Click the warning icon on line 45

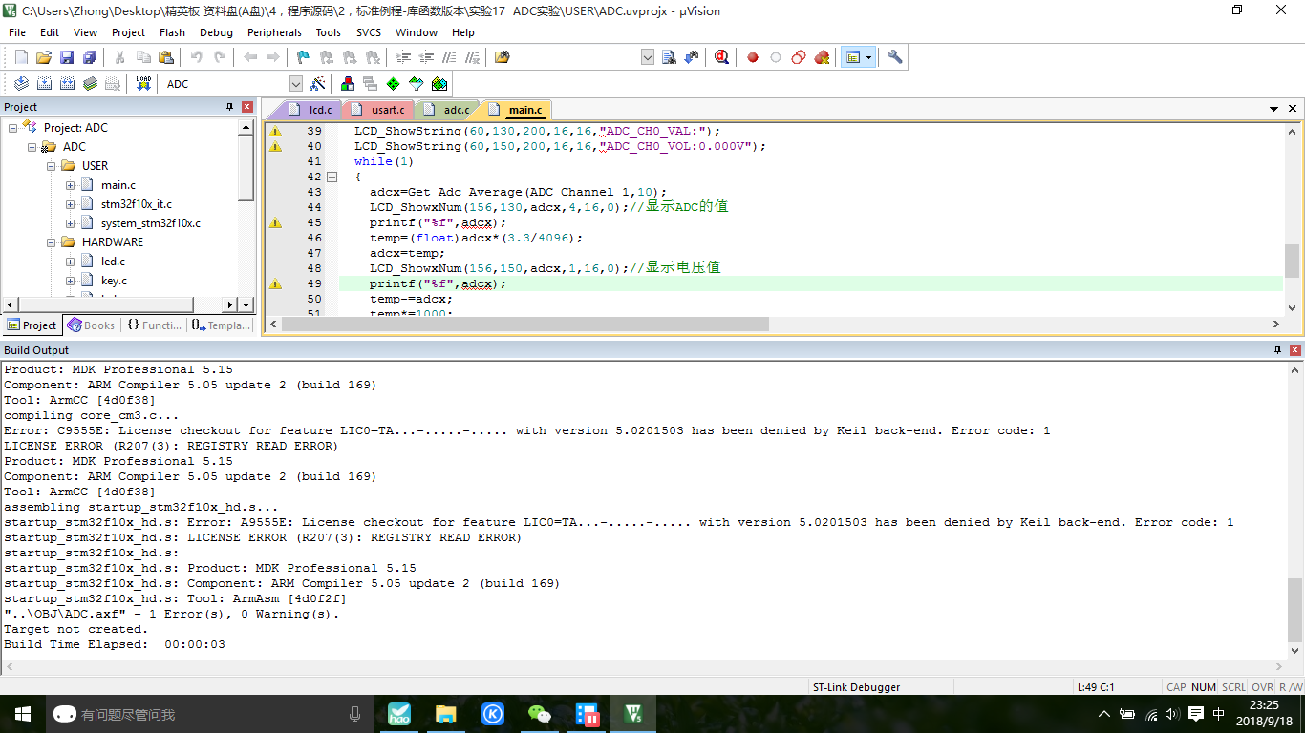(275, 222)
